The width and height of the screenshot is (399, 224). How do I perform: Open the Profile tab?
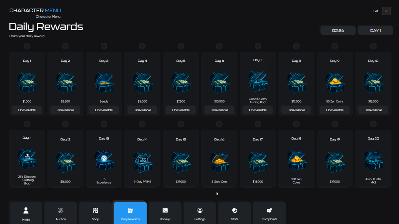click(26, 213)
